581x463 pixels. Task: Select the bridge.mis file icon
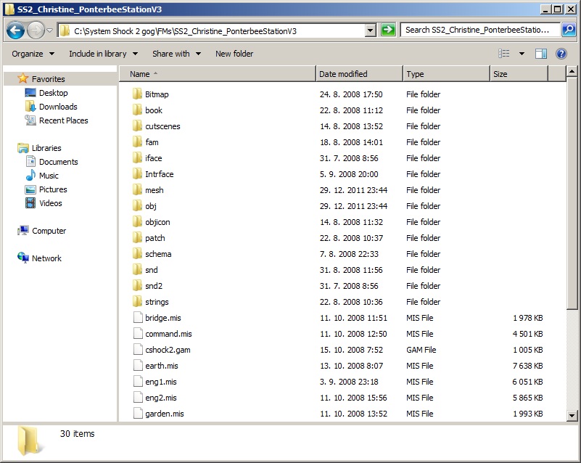[x=138, y=318]
